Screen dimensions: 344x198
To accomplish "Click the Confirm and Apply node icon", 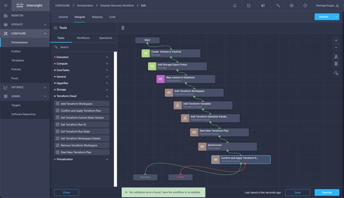I will (x=216, y=159).
